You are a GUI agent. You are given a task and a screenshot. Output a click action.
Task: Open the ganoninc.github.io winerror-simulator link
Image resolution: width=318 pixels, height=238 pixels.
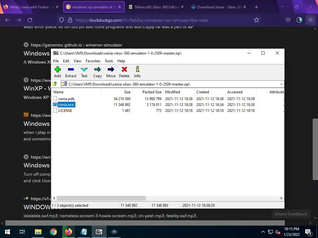point(76,45)
